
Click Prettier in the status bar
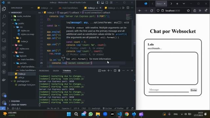(119, 108)
